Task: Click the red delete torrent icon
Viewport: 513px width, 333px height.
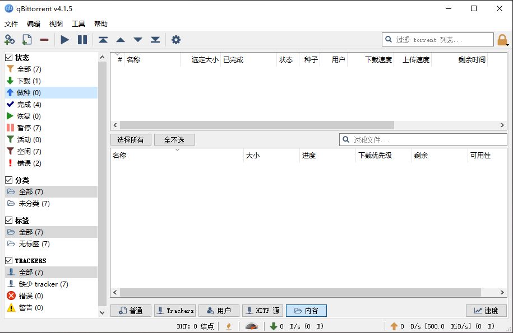Action: coord(44,40)
